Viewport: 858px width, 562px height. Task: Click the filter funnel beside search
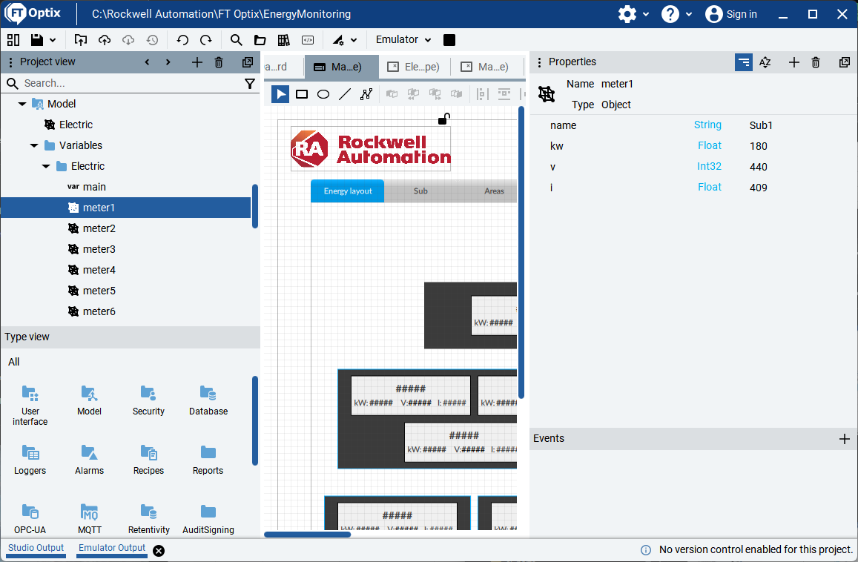coord(250,84)
